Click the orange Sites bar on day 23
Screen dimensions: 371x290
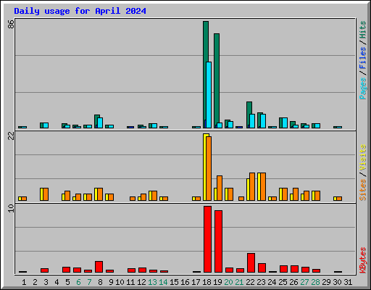click(x=263, y=186)
